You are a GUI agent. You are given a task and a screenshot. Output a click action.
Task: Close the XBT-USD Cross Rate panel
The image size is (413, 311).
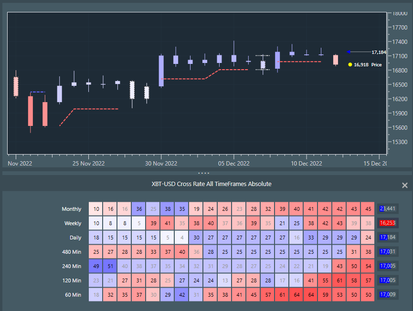pos(404,186)
